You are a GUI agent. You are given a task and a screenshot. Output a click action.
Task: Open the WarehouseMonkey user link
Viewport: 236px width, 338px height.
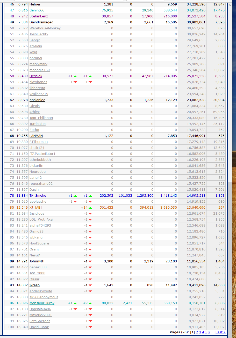pyautogui.click(x=45, y=28)
